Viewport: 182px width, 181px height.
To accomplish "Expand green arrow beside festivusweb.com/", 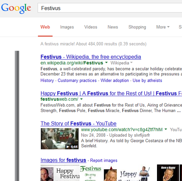I will [x=82, y=99].
